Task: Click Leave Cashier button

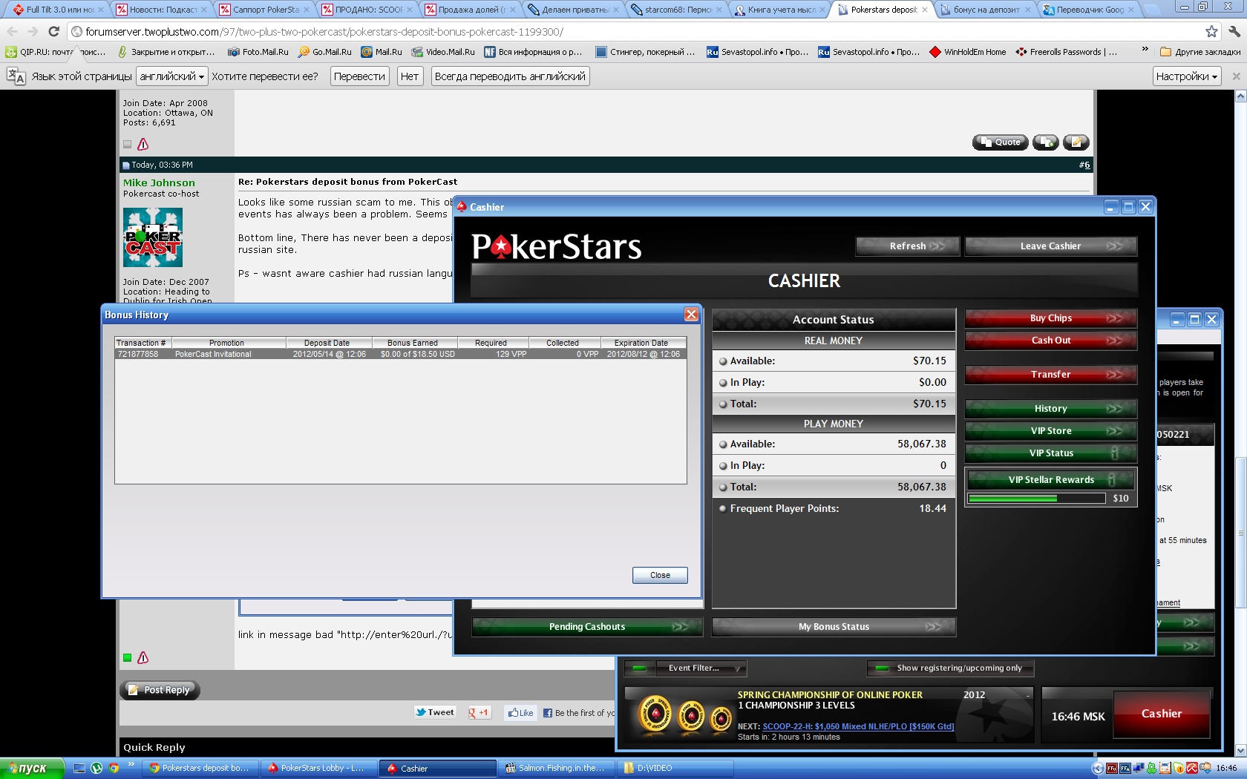Action: click(1051, 246)
